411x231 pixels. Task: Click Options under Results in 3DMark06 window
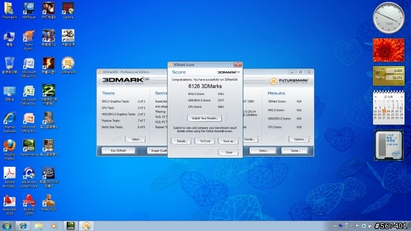coord(299,139)
